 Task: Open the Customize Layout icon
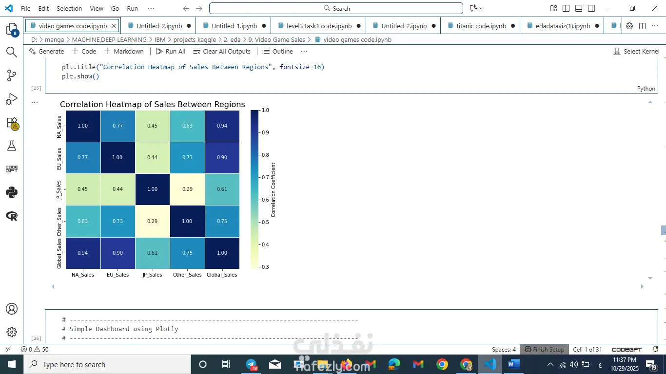click(x=553, y=8)
